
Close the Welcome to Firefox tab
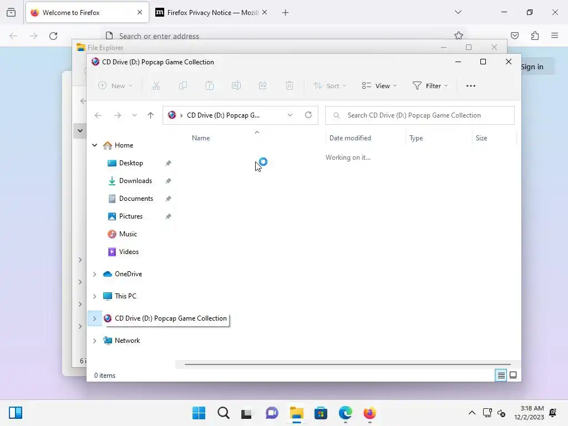point(140,12)
